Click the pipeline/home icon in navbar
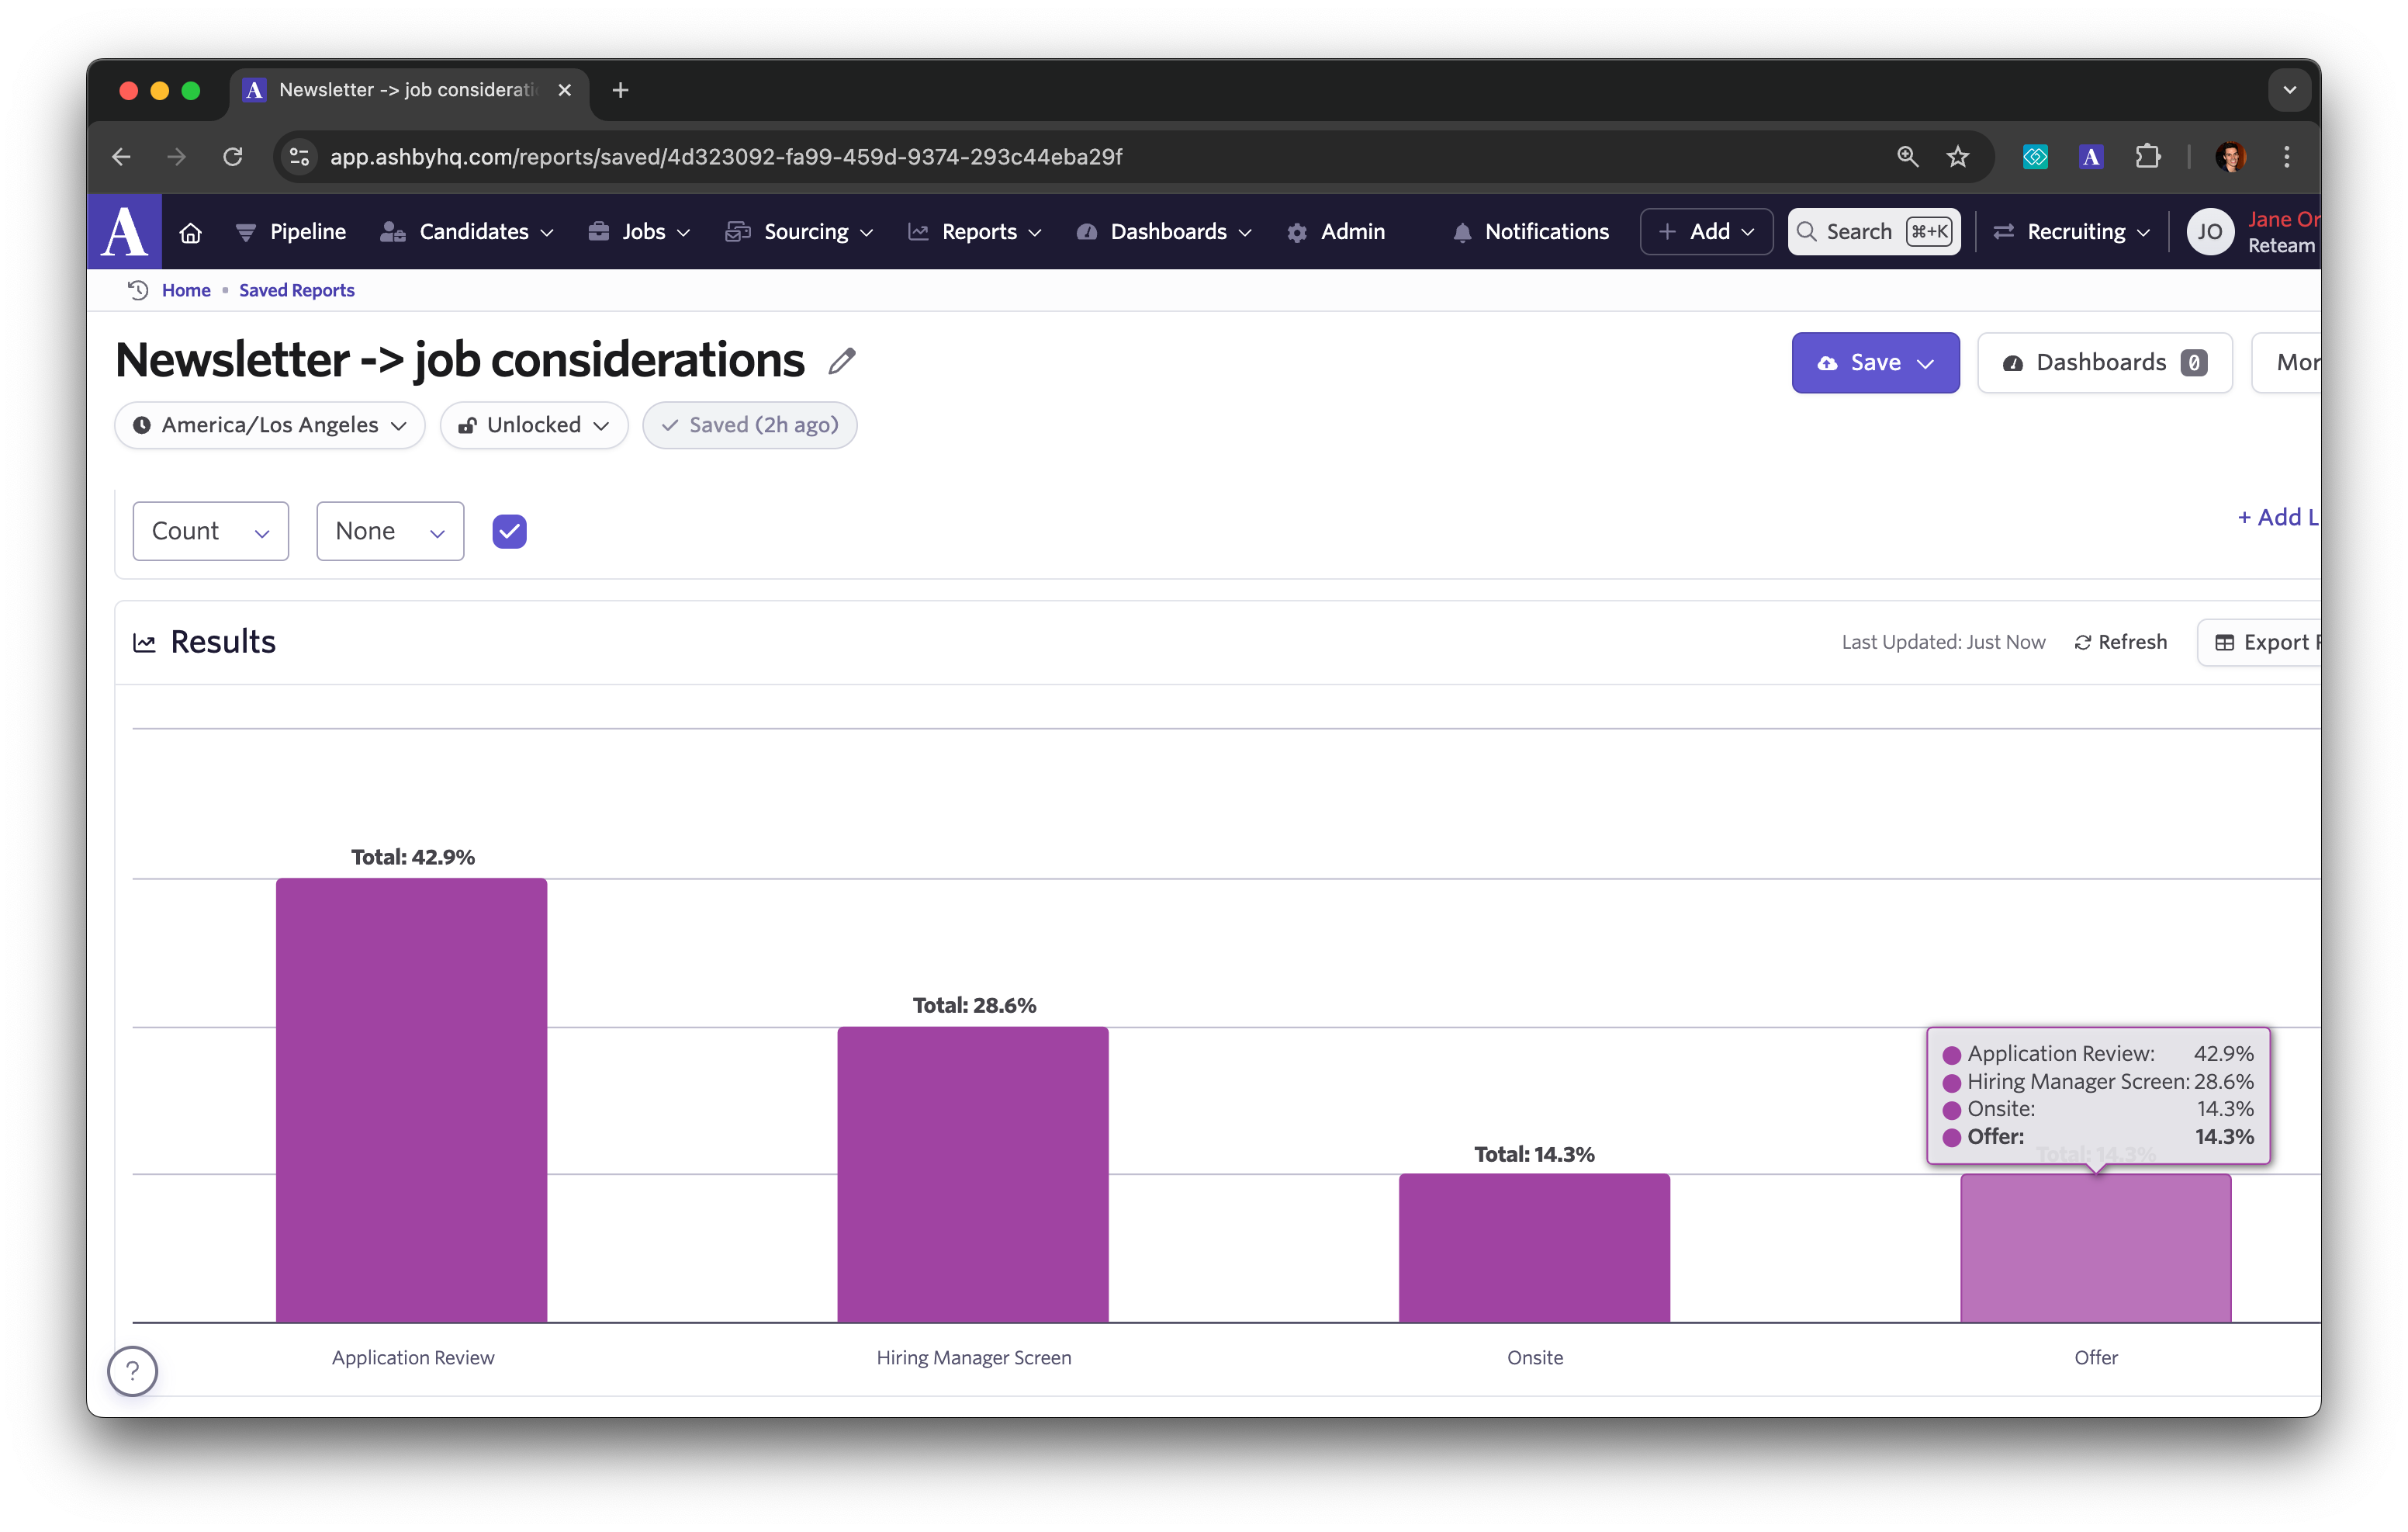The width and height of the screenshot is (2408, 1532). (189, 231)
